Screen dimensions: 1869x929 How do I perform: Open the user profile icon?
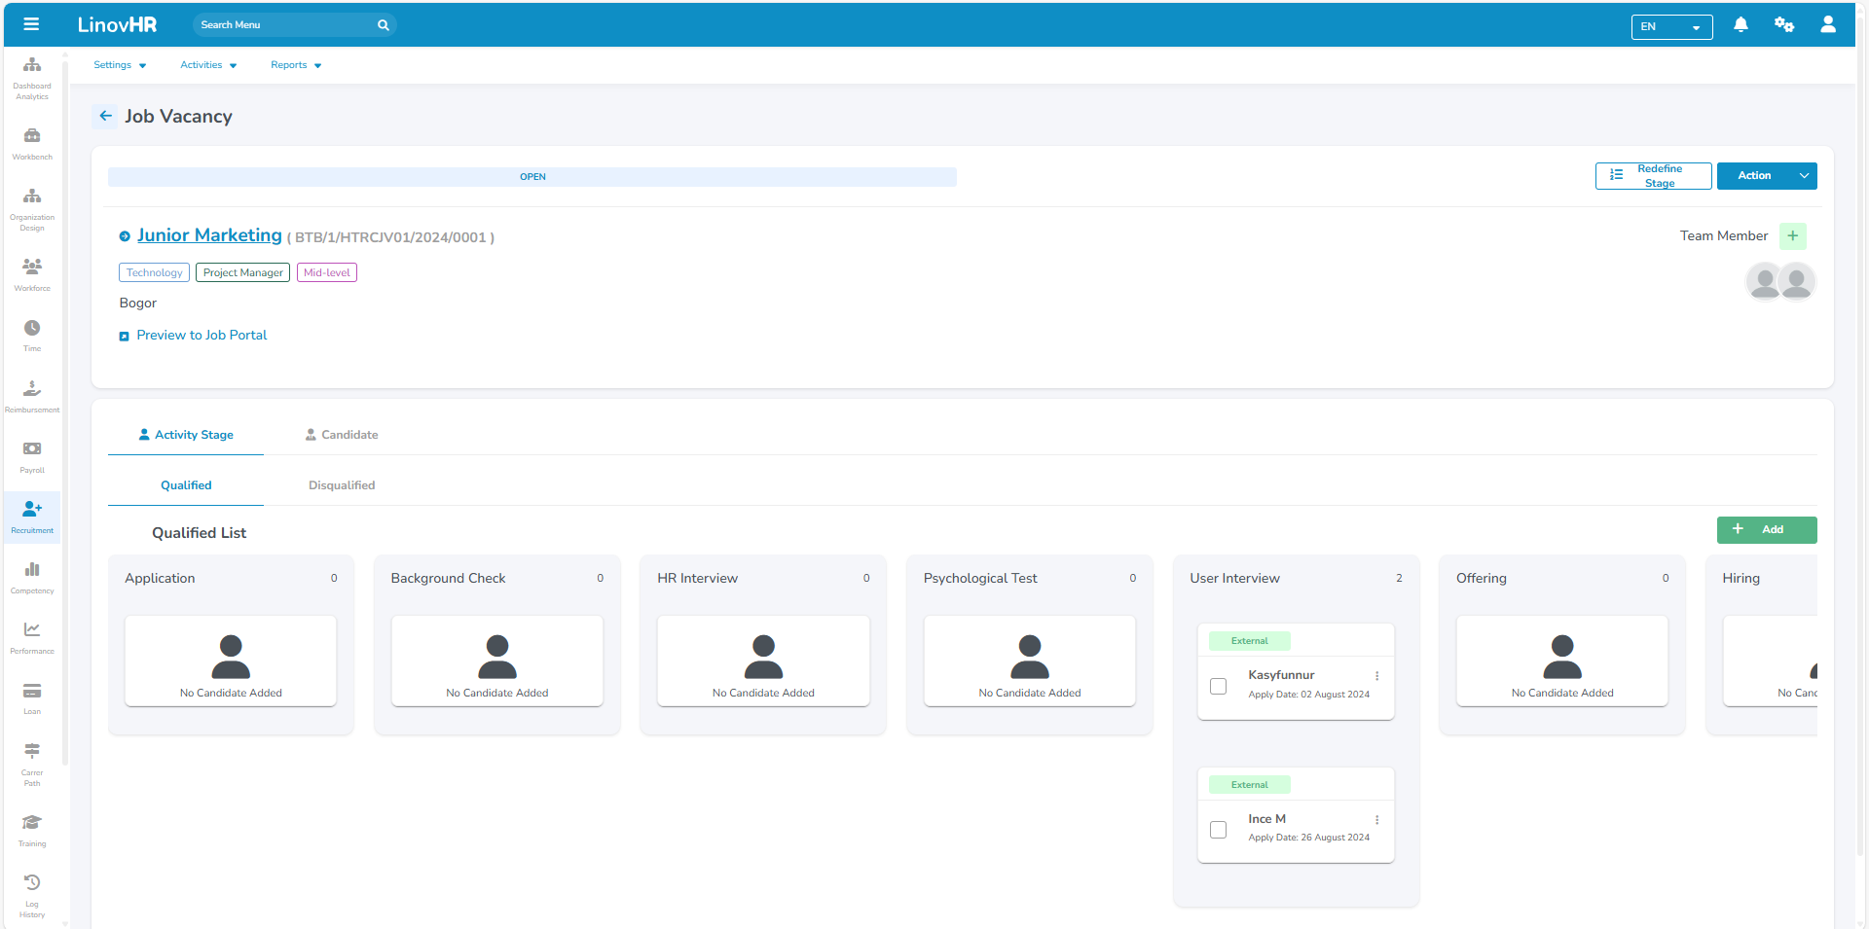pyautogui.click(x=1827, y=25)
